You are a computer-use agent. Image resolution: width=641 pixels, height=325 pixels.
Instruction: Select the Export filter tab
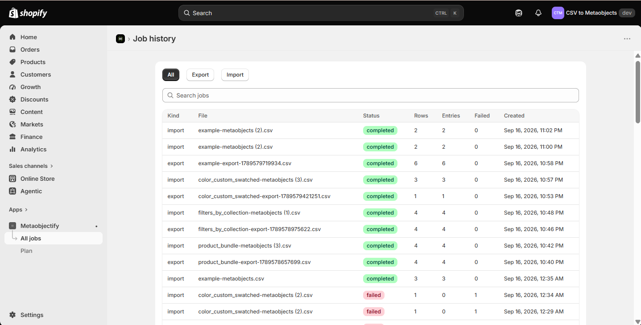(x=200, y=75)
